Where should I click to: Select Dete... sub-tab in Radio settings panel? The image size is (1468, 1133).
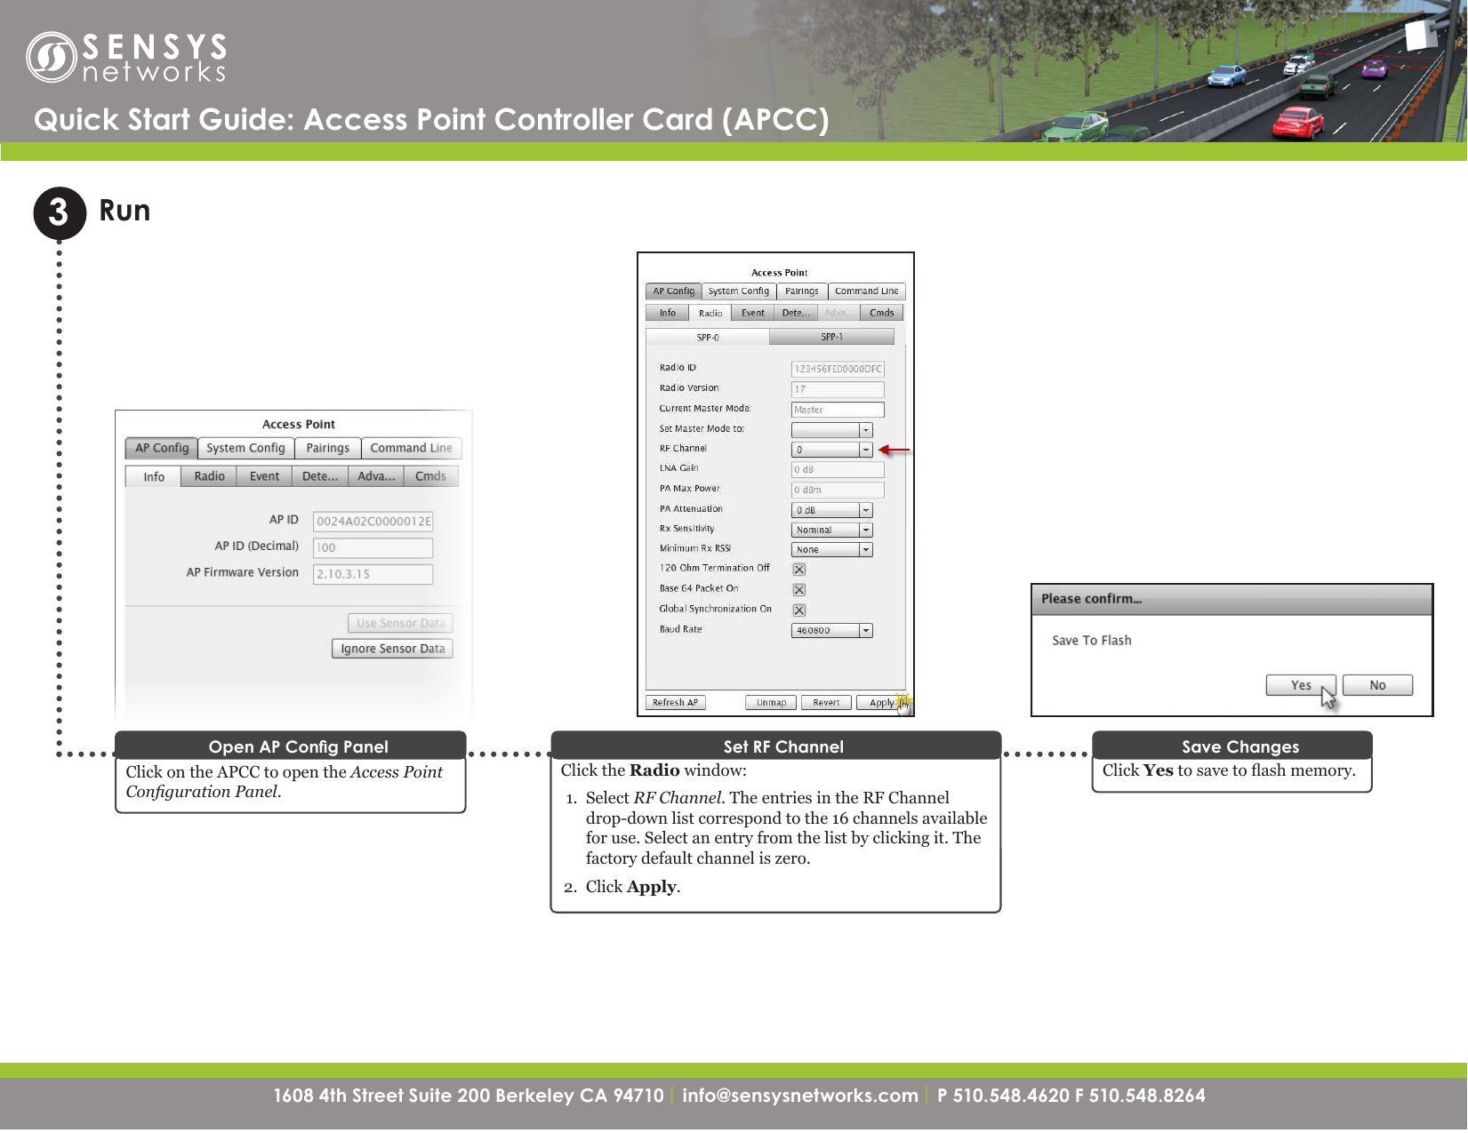[795, 313]
